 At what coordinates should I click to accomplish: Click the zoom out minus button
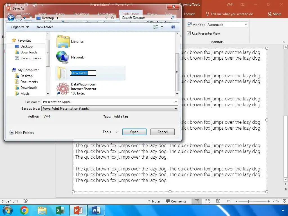pos(237,201)
